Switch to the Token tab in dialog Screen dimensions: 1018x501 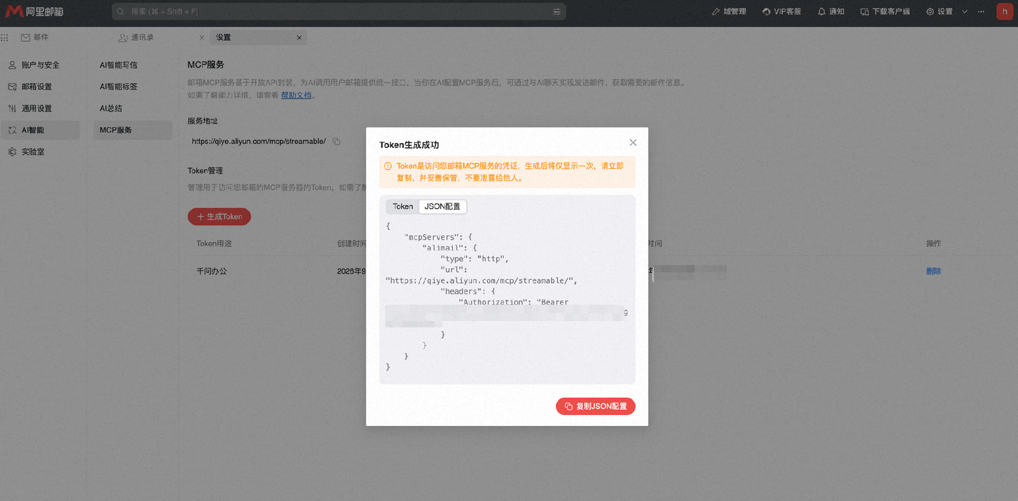click(403, 207)
